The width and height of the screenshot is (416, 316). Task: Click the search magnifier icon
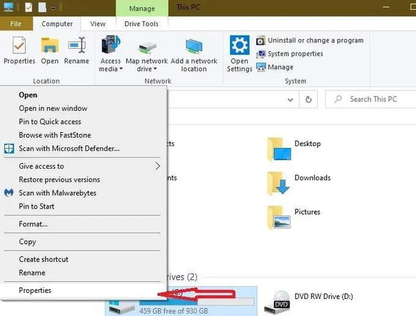click(x=338, y=99)
